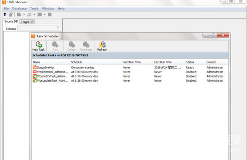Expand the Schema combo box
The image size is (247, 160).
pyautogui.click(x=58, y=28)
